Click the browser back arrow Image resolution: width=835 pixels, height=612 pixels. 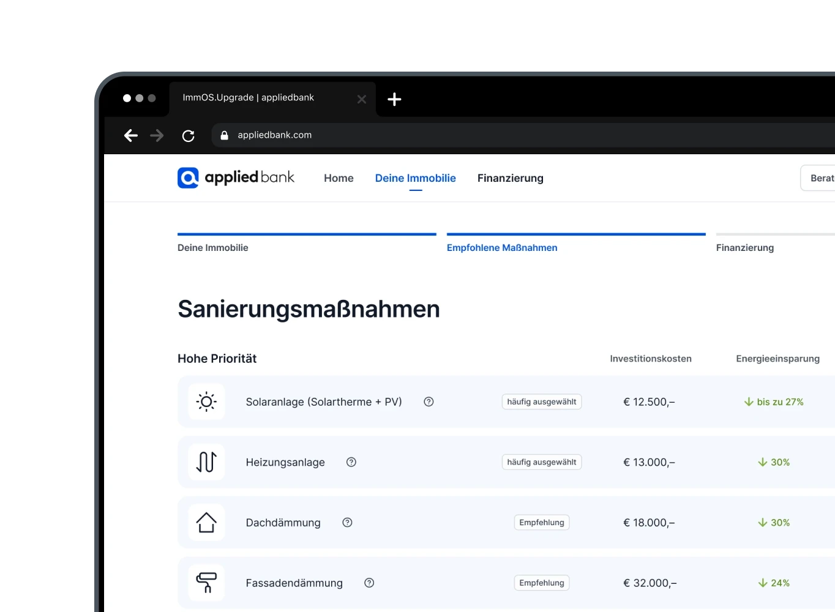coord(130,135)
